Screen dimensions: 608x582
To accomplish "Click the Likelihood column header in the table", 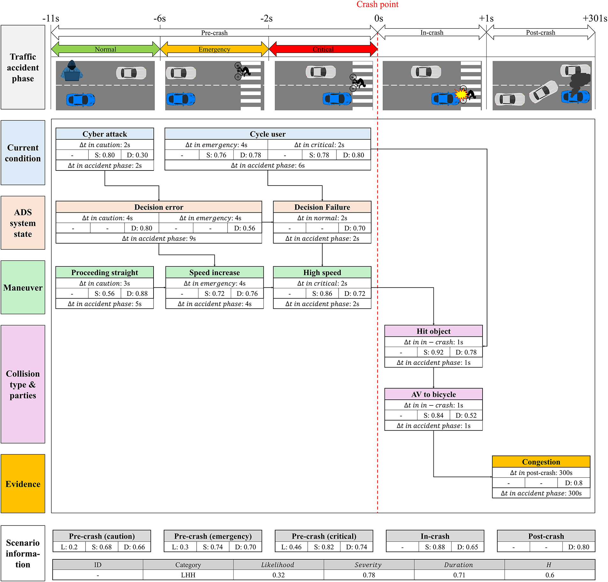I will (278, 565).
